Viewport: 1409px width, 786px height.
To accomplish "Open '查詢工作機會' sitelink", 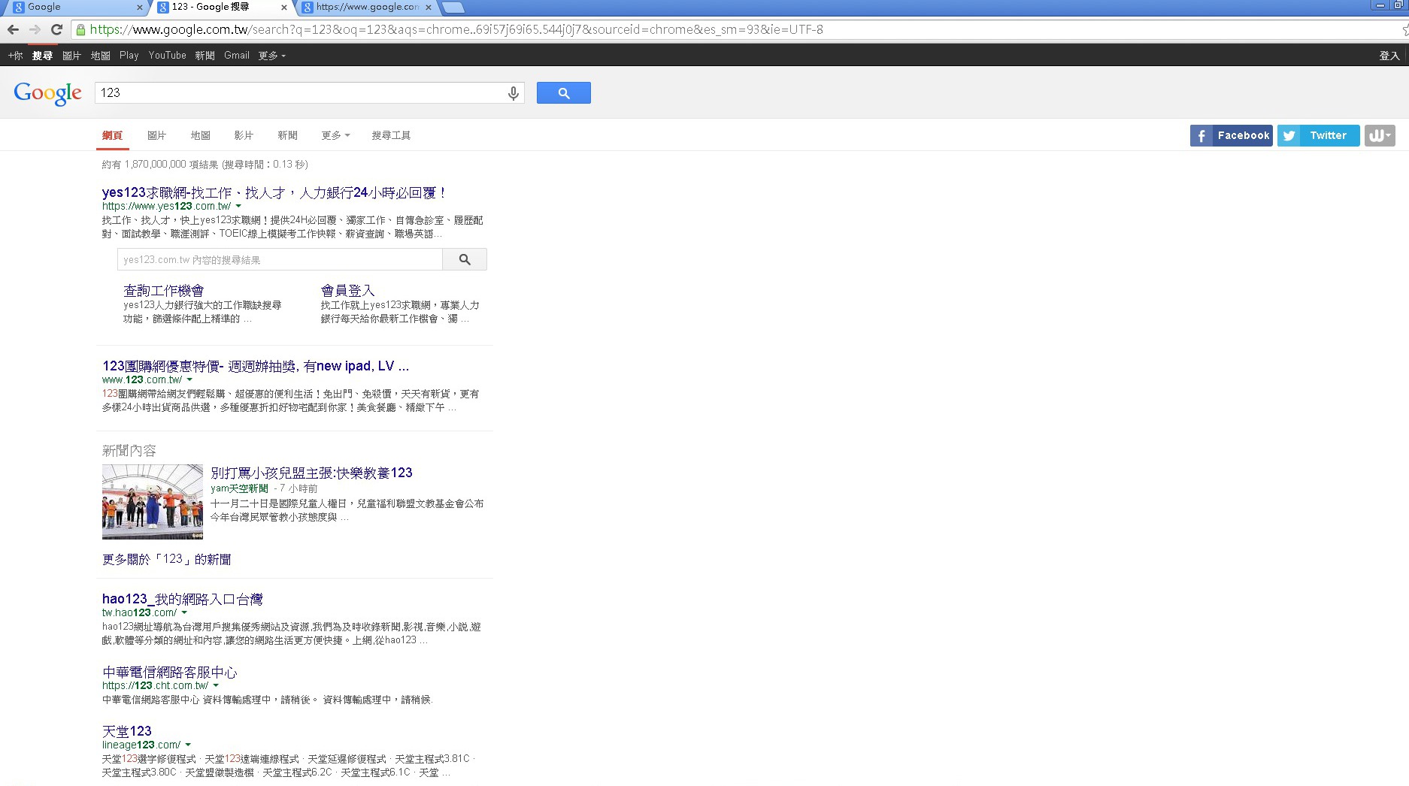I will coord(163,291).
